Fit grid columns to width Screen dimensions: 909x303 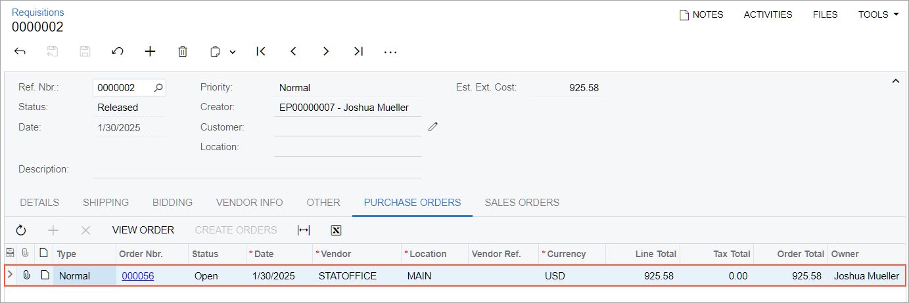pyautogui.click(x=304, y=230)
